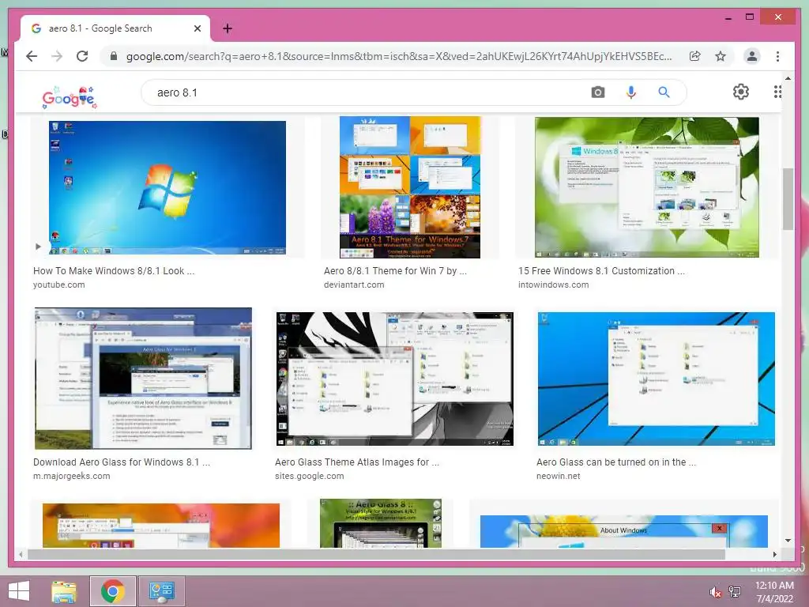Open Aero 8.1 Theme for Windows 7 image
The height and width of the screenshot is (607, 809).
click(x=410, y=187)
